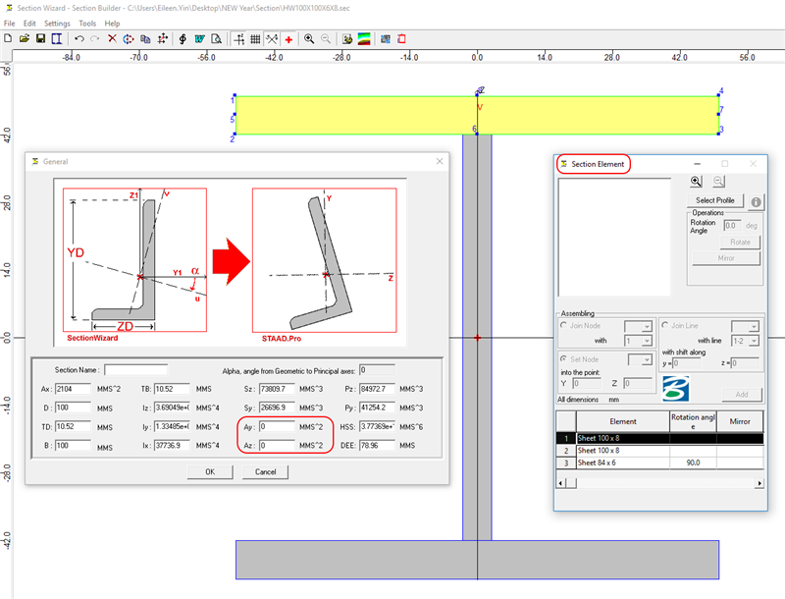Click the Undo arrow icon
Viewport: 785px width, 599px height.
tap(78, 39)
